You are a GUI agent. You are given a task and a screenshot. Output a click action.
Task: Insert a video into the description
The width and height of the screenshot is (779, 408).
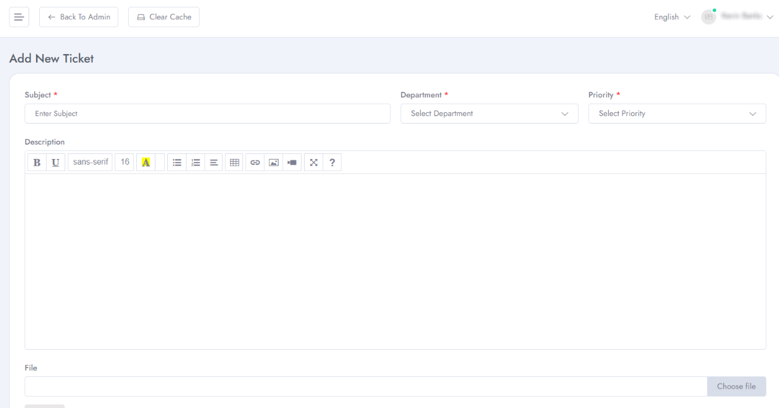pyautogui.click(x=292, y=163)
